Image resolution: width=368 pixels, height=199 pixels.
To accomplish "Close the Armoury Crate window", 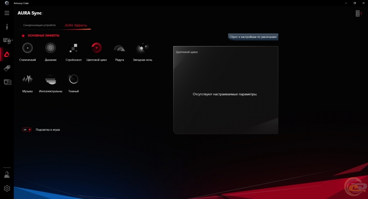I will point(363,3).
